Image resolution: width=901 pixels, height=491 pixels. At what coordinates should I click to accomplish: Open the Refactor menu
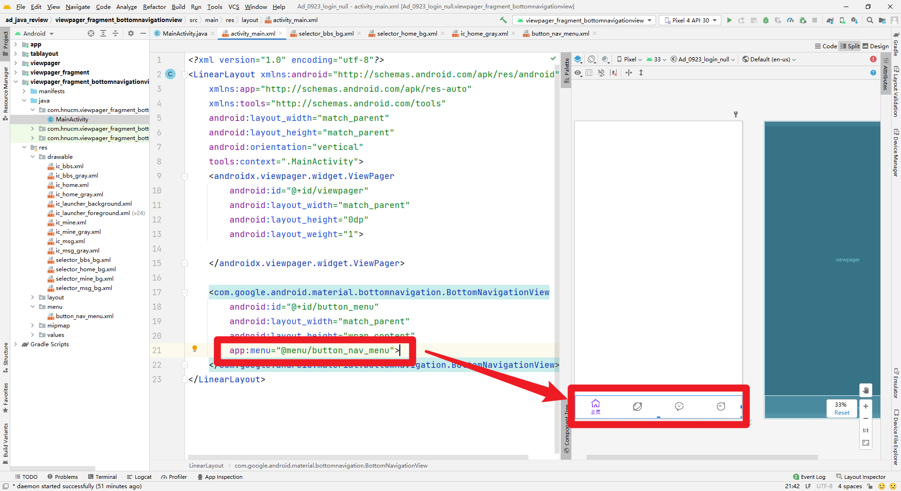click(154, 7)
